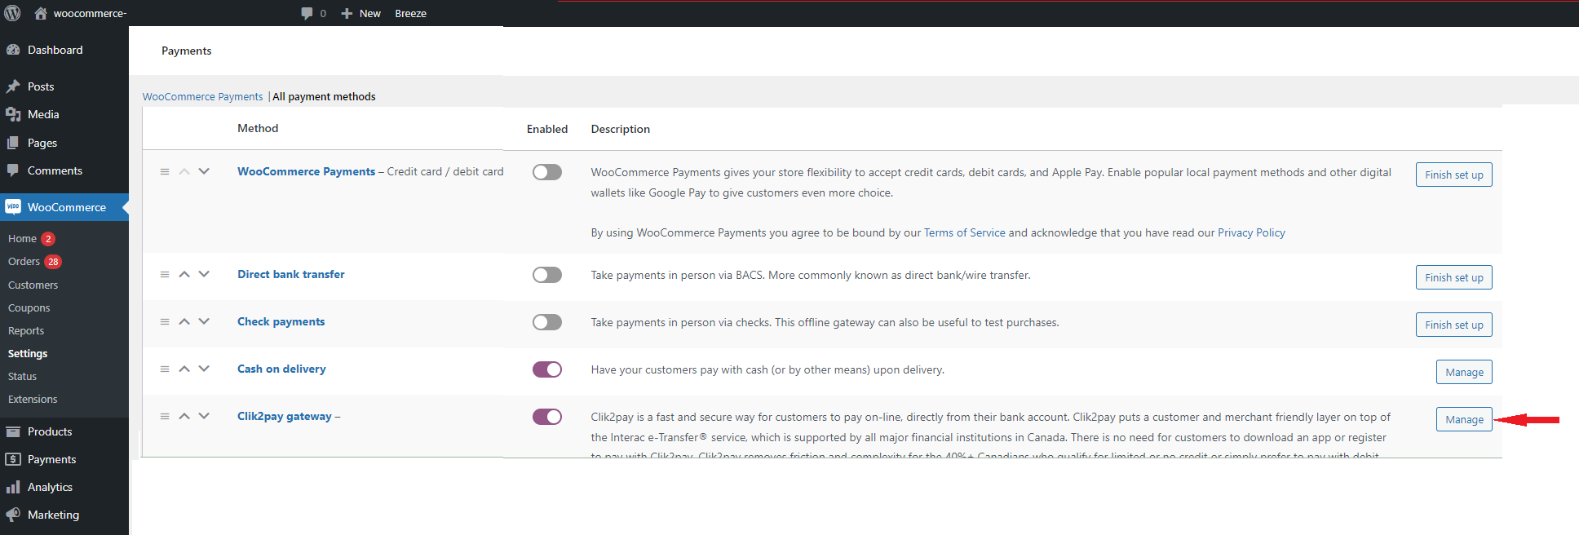The width and height of the screenshot is (1579, 535).
Task: Click Manage for Clik2pay gateway
Action: tap(1464, 419)
